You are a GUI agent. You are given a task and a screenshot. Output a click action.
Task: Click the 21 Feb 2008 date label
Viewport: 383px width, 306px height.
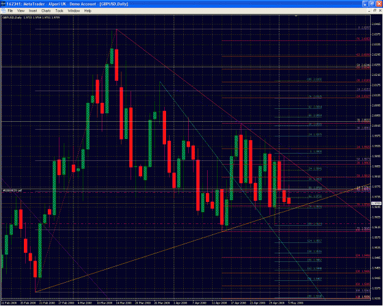pyautogui.click(x=47, y=303)
